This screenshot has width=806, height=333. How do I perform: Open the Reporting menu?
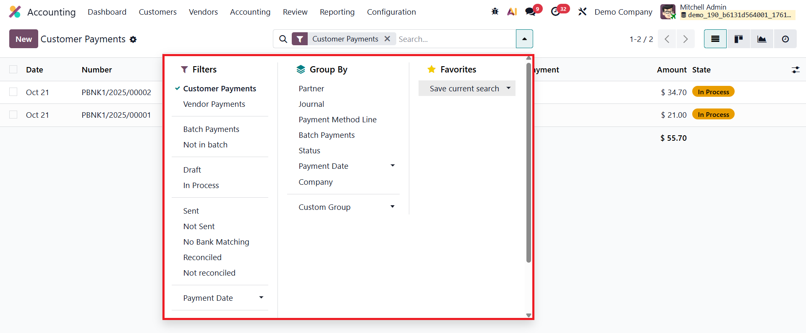[x=337, y=12]
